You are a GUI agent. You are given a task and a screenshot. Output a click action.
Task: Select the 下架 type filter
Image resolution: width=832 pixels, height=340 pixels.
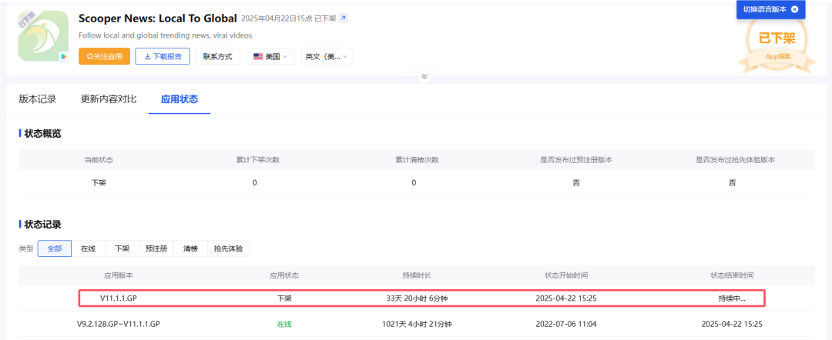(122, 248)
